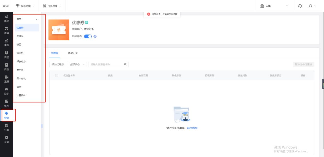The height and width of the screenshot is (157, 324).
Task: Open 店铺 shop section in sidebar
Action: (x=6, y=30)
